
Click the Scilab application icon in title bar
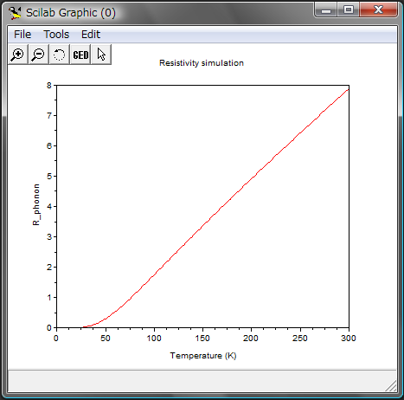pyautogui.click(x=15, y=13)
